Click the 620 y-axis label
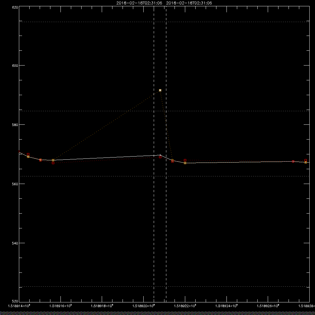 point(15,7)
